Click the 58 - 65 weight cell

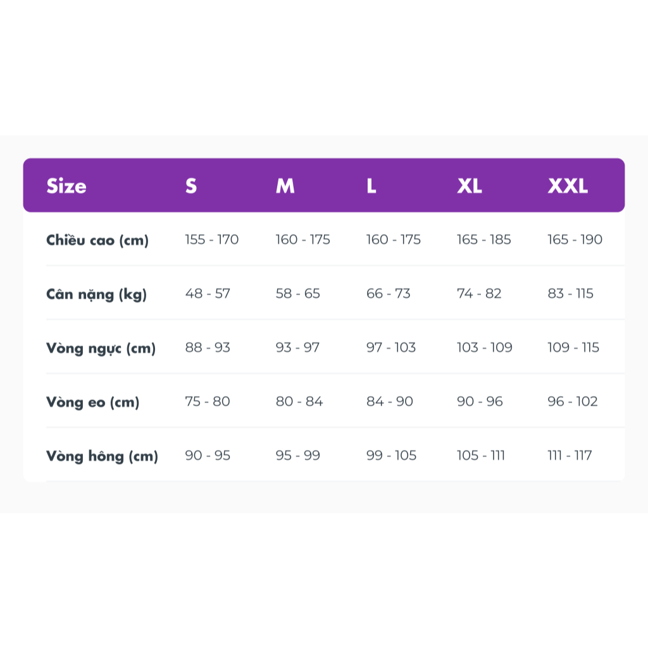coord(297,294)
